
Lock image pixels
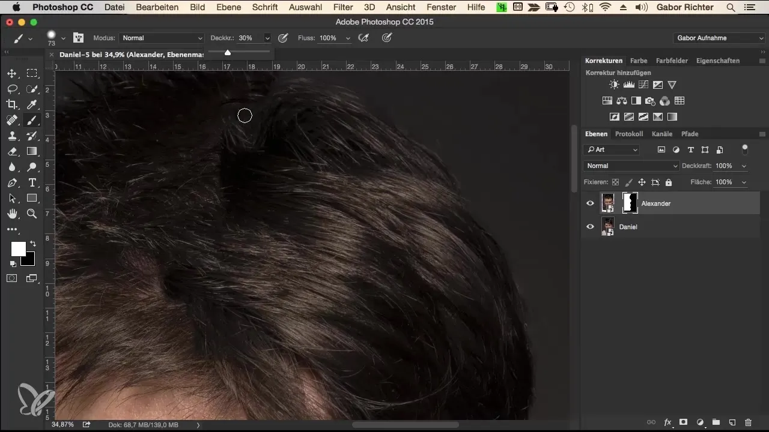click(x=628, y=182)
